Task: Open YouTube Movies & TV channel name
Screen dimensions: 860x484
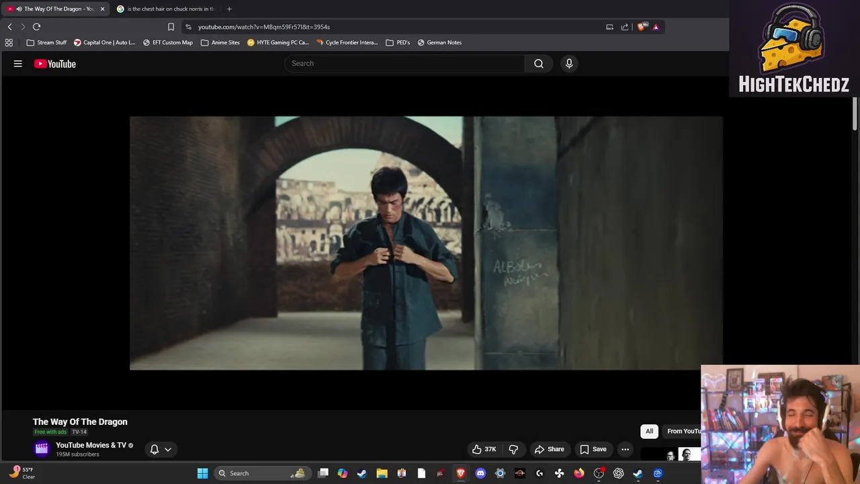Action: pos(91,445)
